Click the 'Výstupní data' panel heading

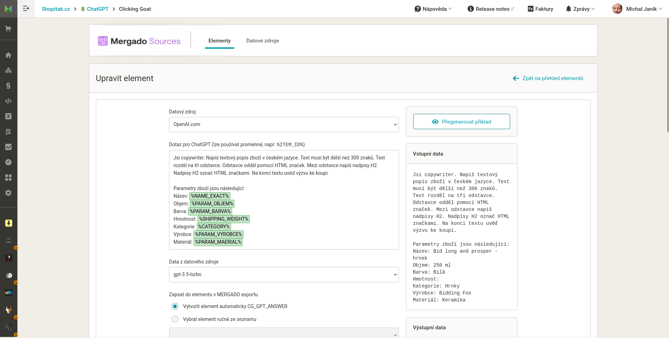click(429, 328)
